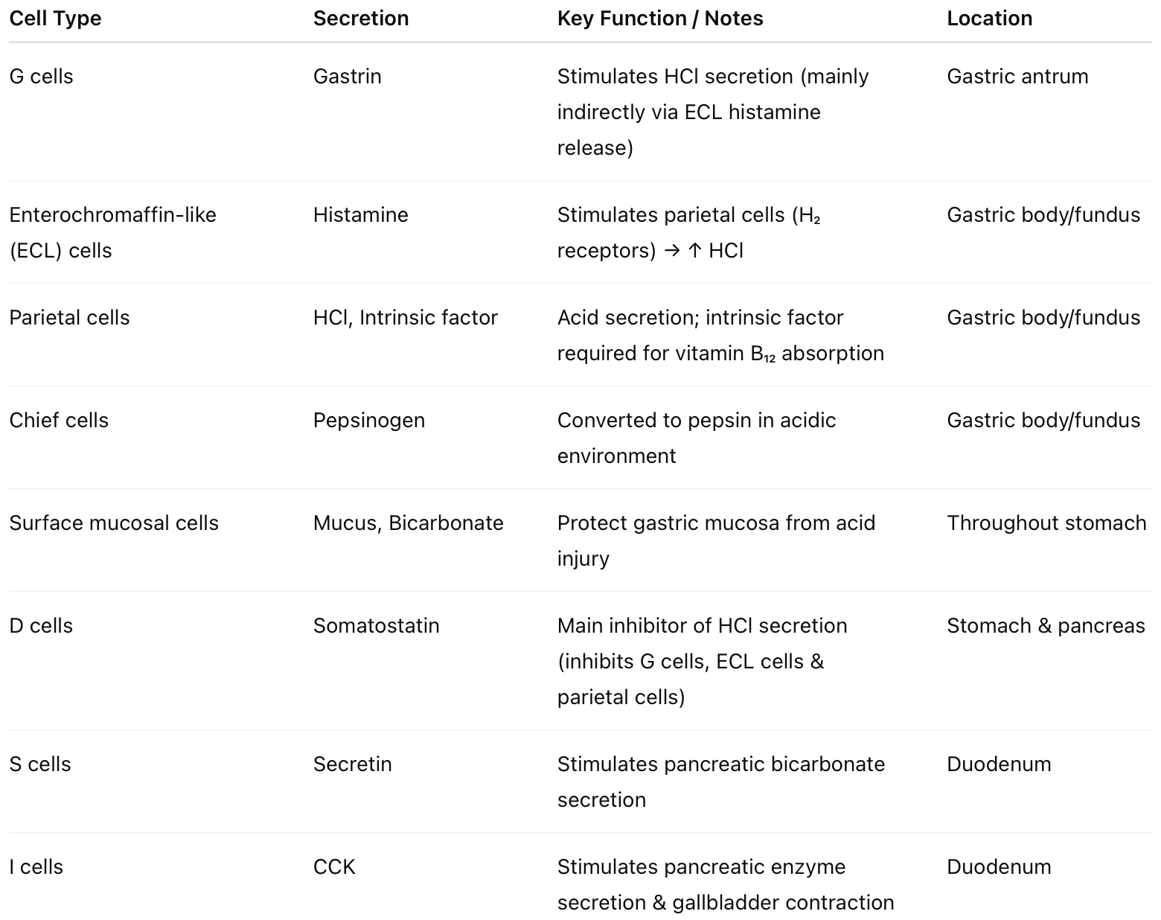The width and height of the screenshot is (1161, 920).
Task: Click the Key Function / Notes header
Action: point(660,19)
